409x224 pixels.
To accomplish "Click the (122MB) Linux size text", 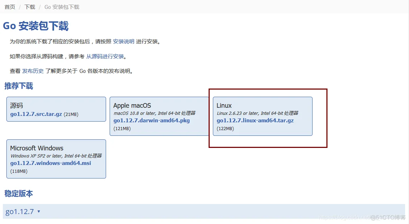I will point(225,128).
